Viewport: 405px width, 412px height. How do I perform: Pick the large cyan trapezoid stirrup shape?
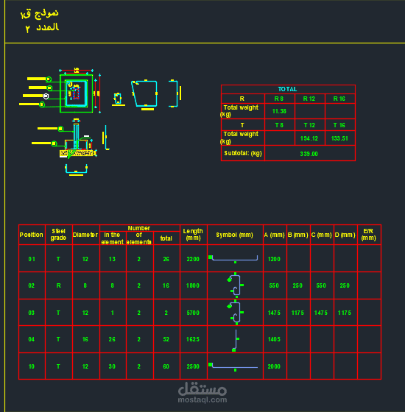point(144,94)
